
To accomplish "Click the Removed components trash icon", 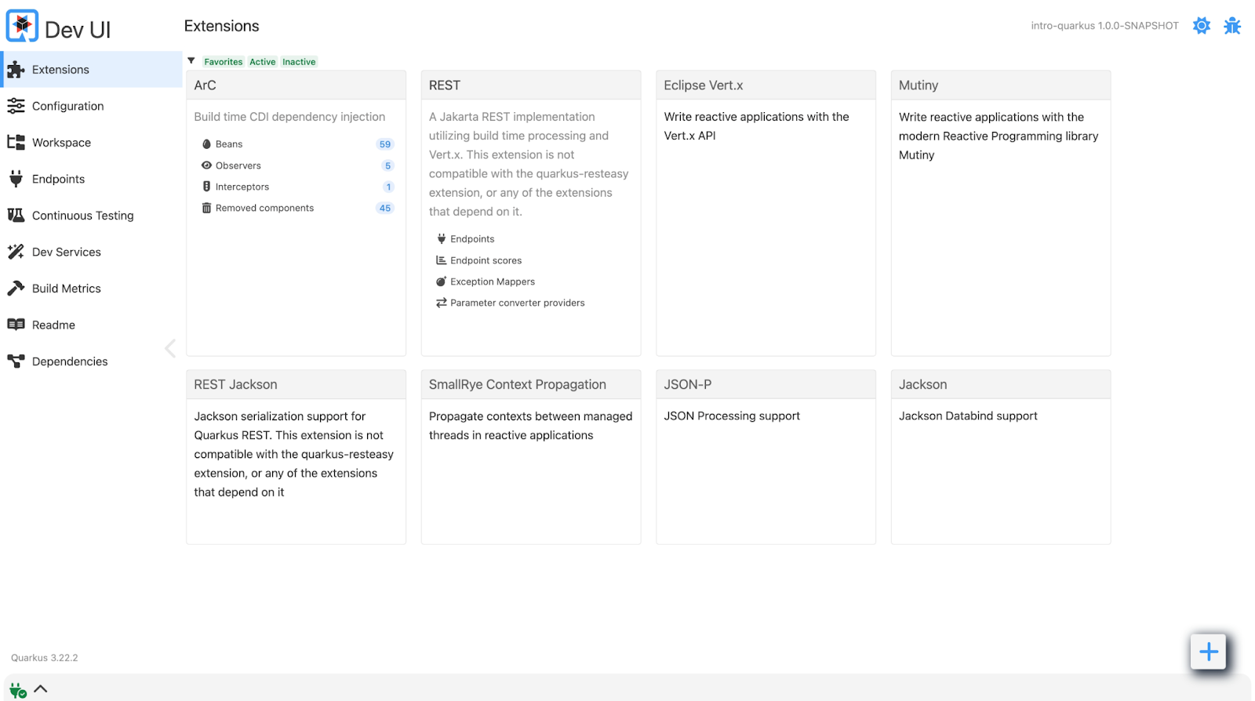I will point(206,208).
